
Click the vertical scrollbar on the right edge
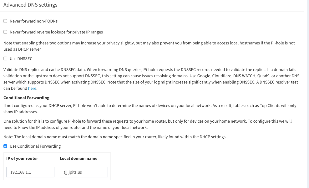pyautogui.click(x=307, y=94)
